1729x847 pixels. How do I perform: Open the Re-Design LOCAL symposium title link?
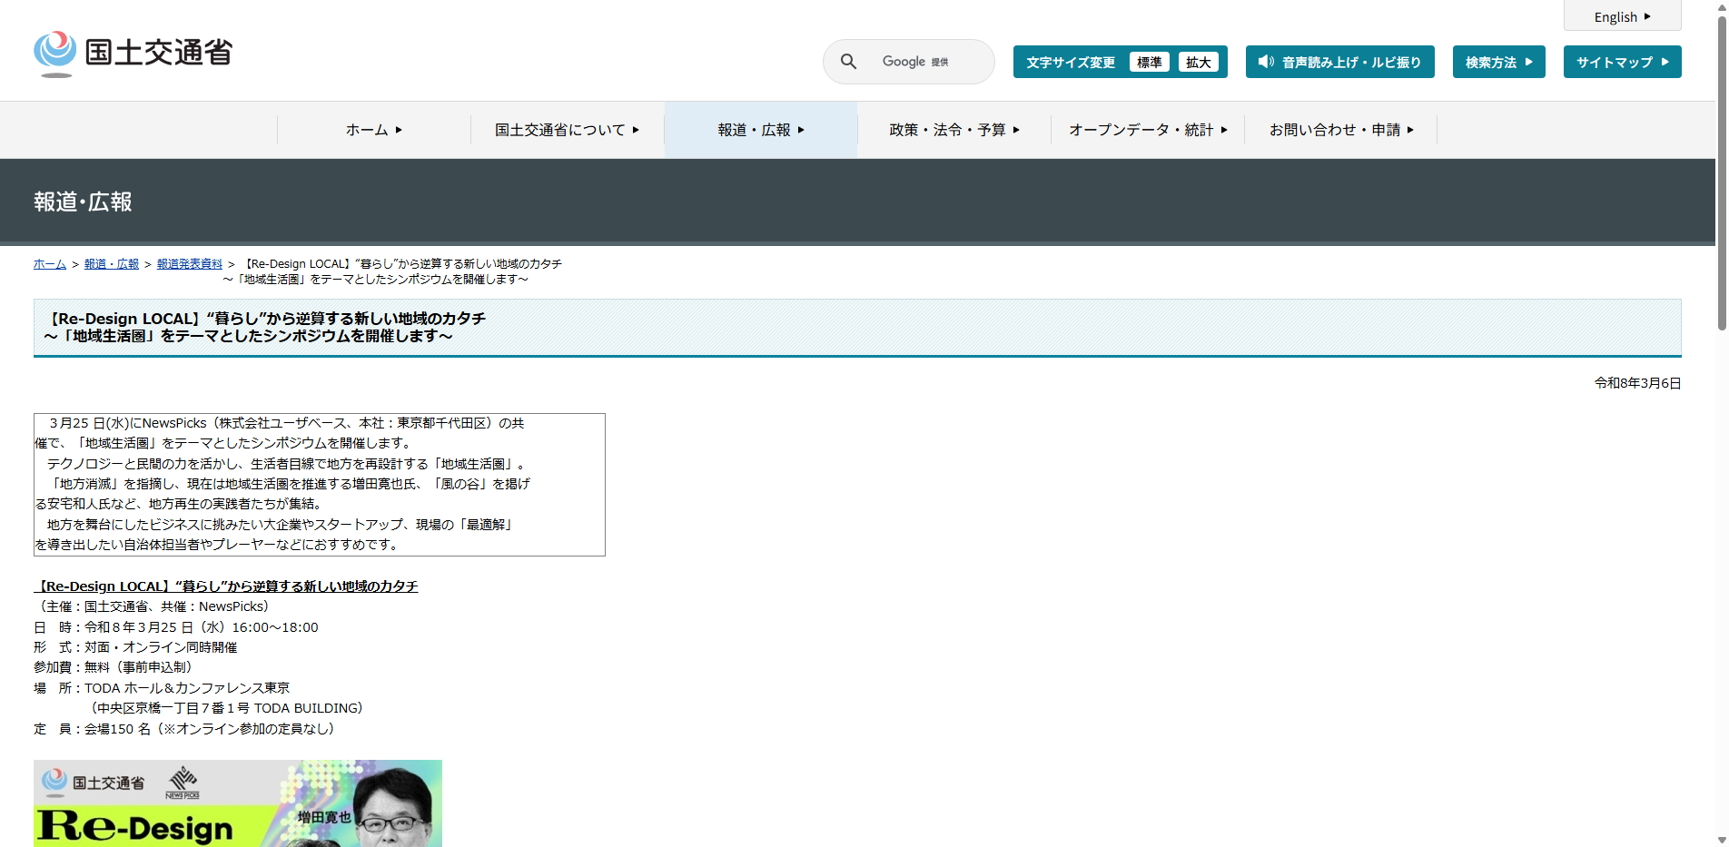click(229, 586)
